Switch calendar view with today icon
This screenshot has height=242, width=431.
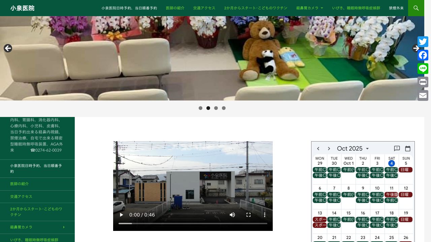coord(408,149)
